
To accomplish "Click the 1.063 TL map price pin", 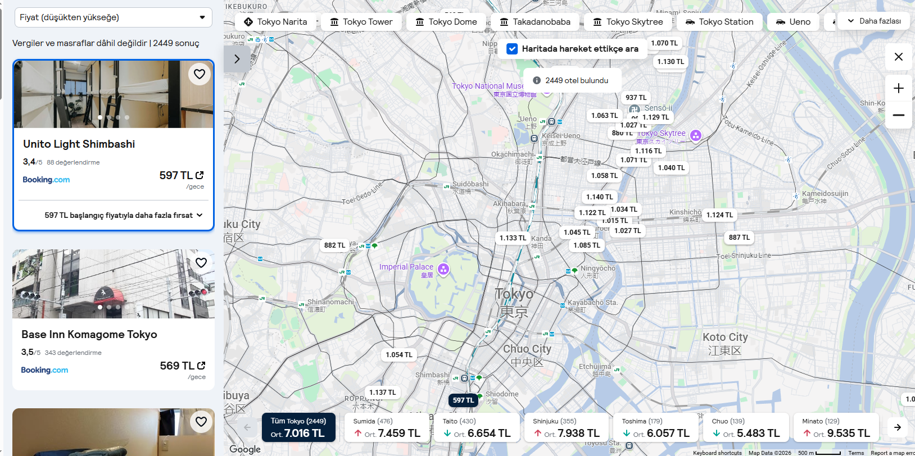I will pyautogui.click(x=604, y=115).
